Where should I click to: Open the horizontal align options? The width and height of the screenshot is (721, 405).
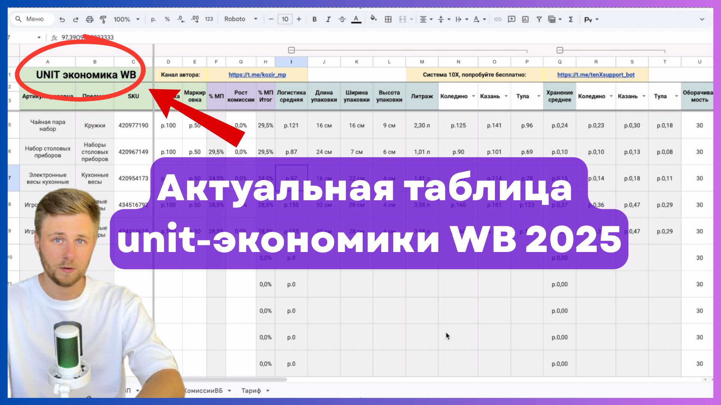pos(426,19)
